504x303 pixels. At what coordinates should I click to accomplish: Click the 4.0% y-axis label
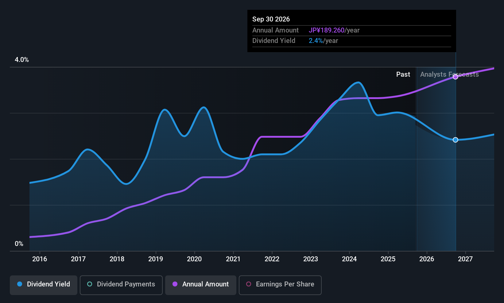[22, 60]
